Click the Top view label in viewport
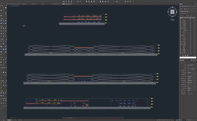The height and width of the screenshot is (121, 197). pyautogui.click(x=10, y=6)
